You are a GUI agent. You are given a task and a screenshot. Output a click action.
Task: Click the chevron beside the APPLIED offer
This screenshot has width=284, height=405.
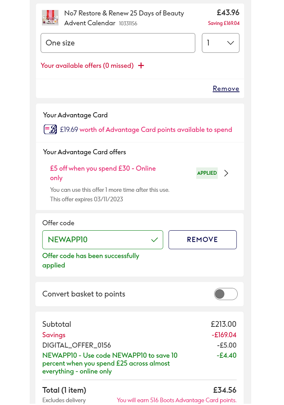pyautogui.click(x=226, y=173)
